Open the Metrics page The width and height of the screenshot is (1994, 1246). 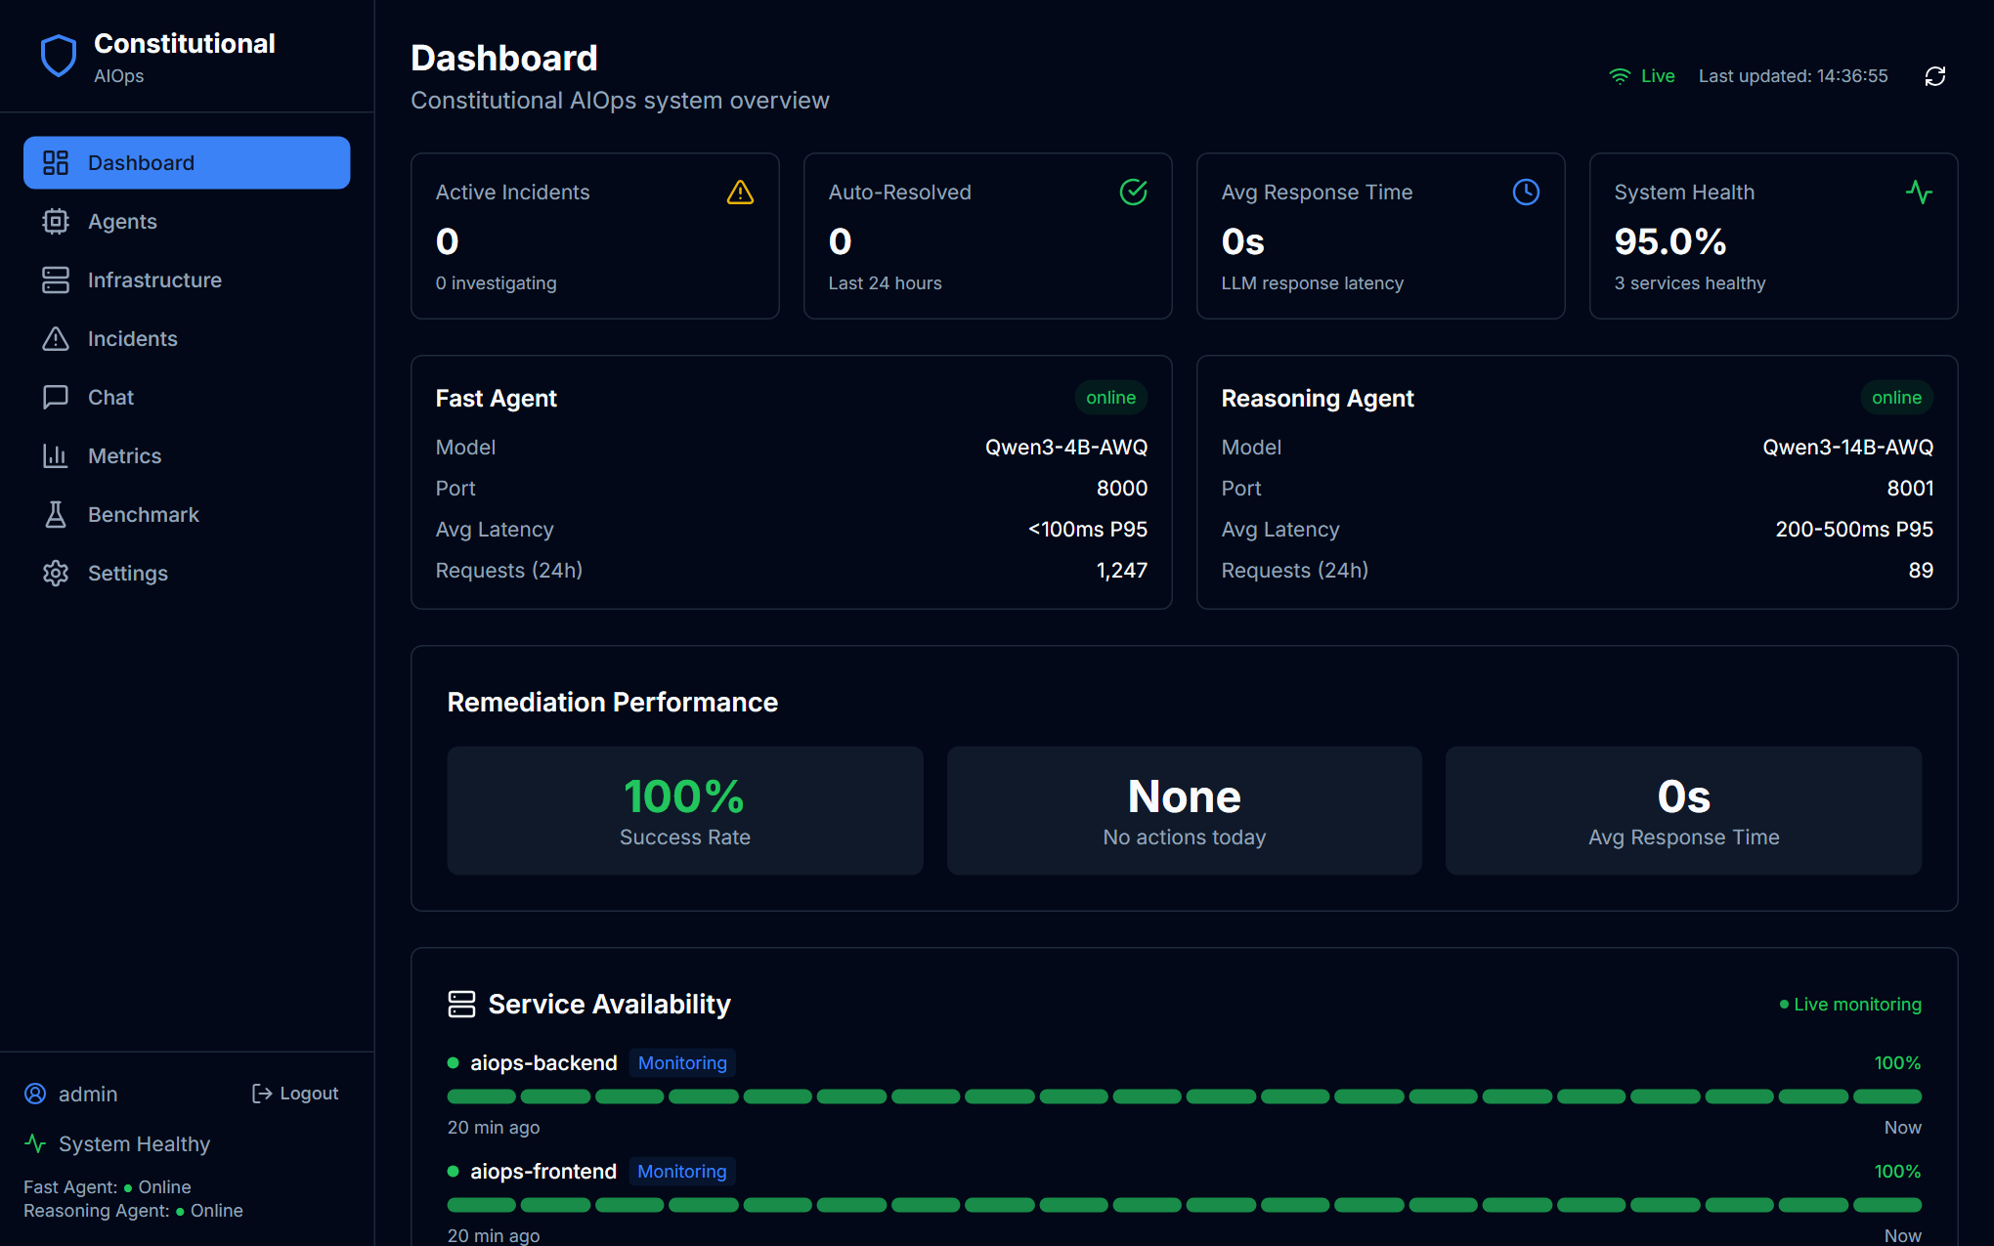(x=187, y=455)
